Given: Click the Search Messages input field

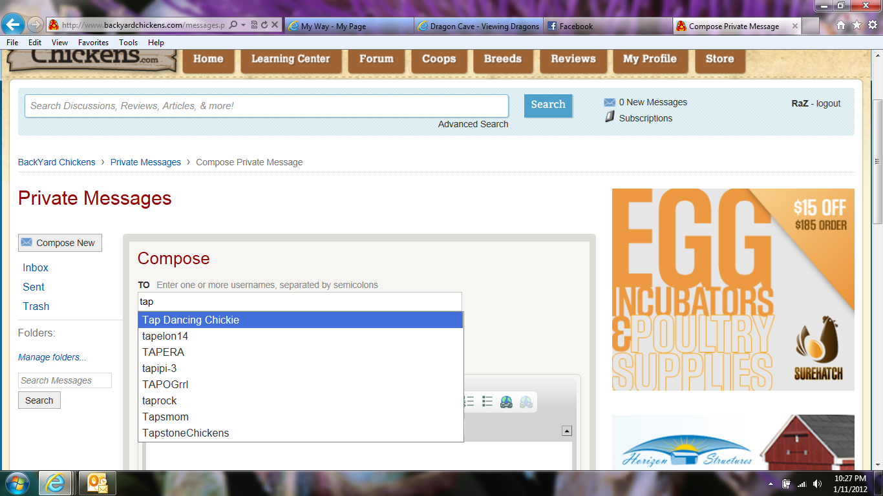Looking at the screenshot, I should [65, 381].
